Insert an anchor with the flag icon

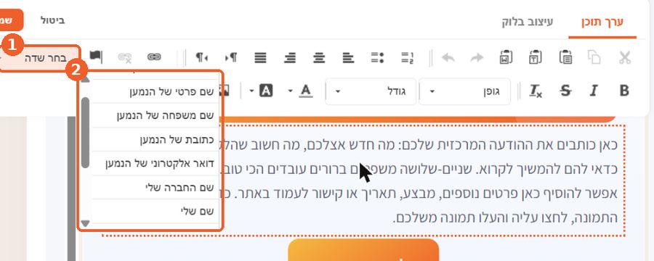96,57
